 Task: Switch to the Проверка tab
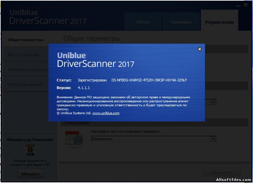point(181,22)
